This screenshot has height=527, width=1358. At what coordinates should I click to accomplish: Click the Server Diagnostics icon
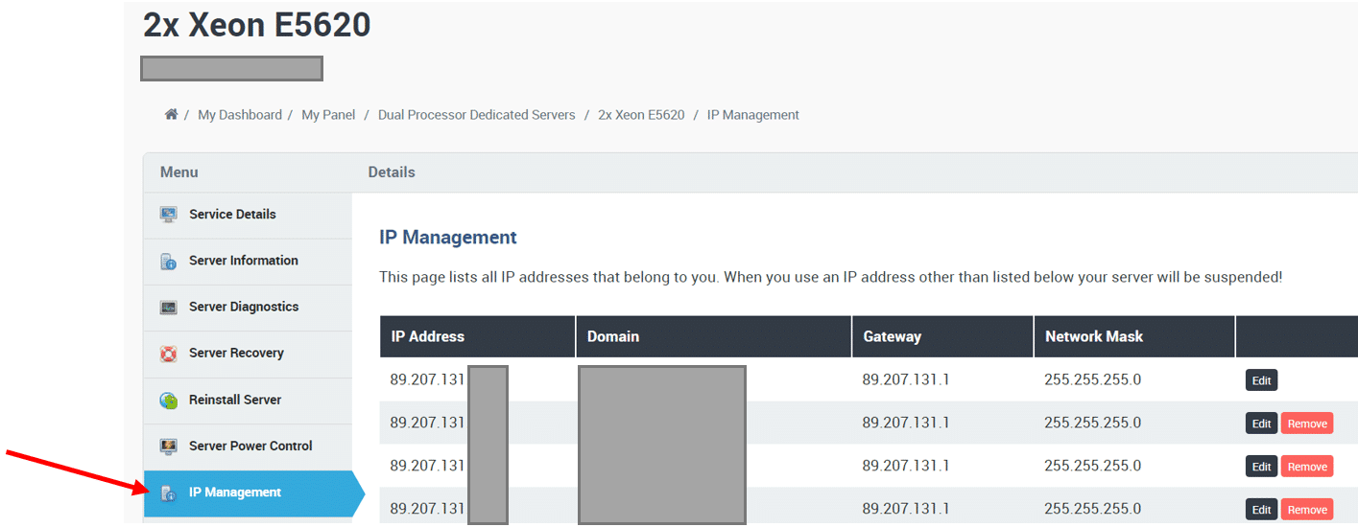[169, 308]
